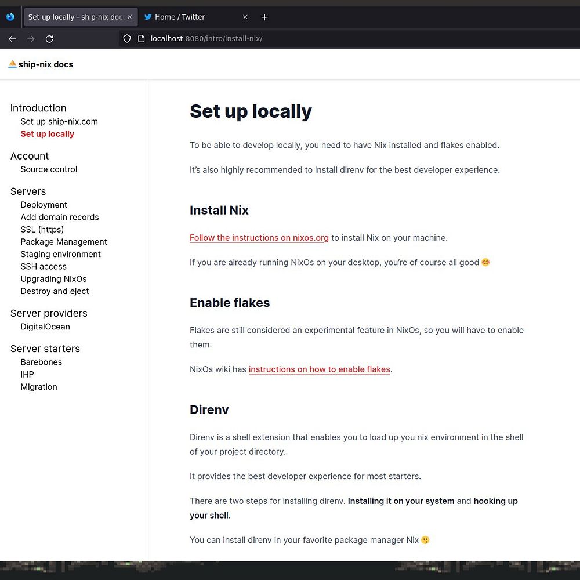Click the smiling emoji after all good
The image size is (580, 580).
(485, 262)
